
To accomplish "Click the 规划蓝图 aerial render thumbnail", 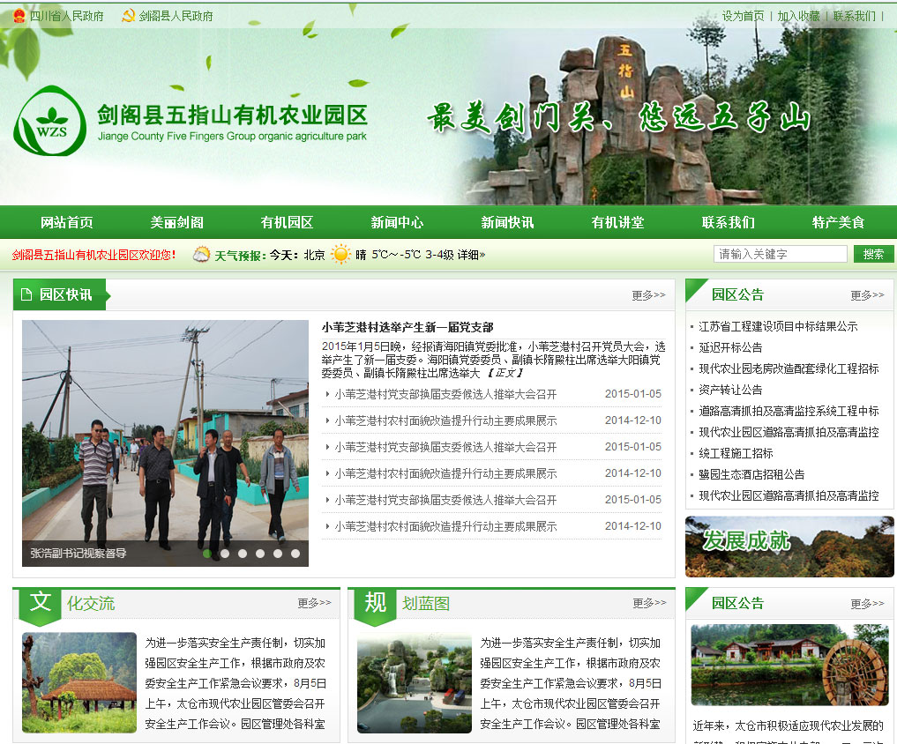I will pyautogui.click(x=415, y=683).
